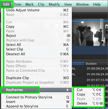Open the Clip menu
Image resolution: width=108 pixels, height=109 pixels.
tap(41, 4)
